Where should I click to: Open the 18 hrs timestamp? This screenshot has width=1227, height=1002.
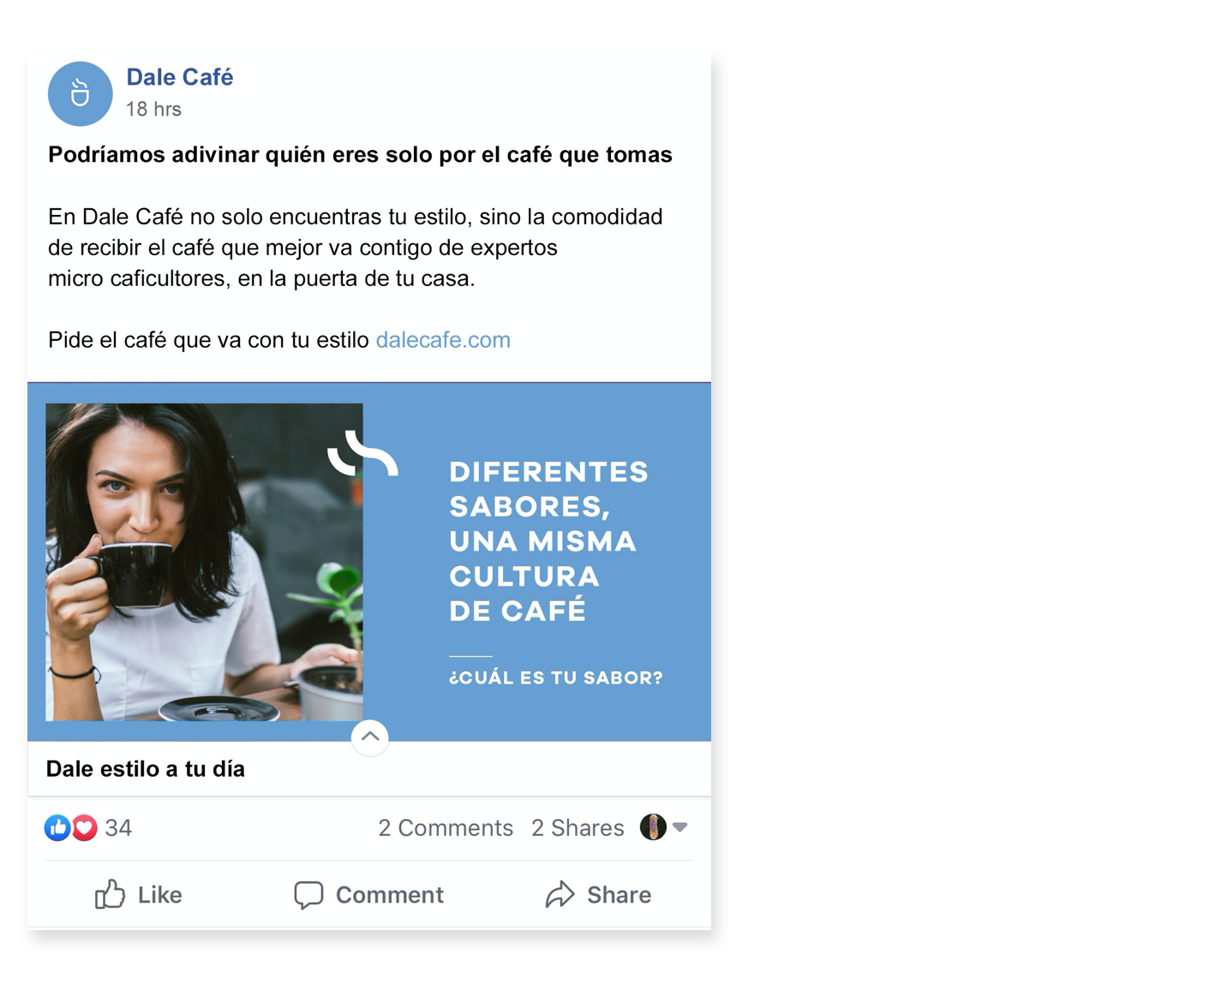pos(153,109)
